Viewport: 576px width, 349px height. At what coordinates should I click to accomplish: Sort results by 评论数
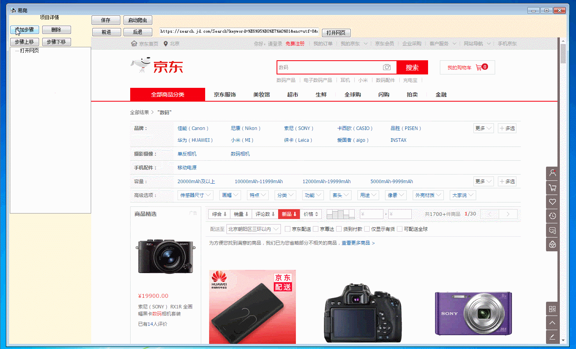(265, 214)
